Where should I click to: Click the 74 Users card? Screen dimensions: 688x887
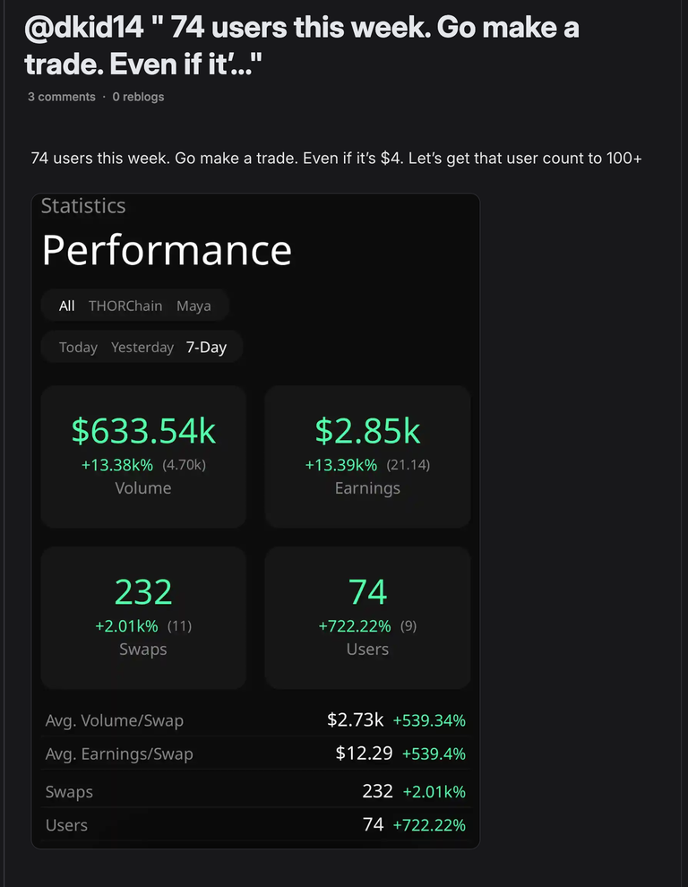[367, 616]
